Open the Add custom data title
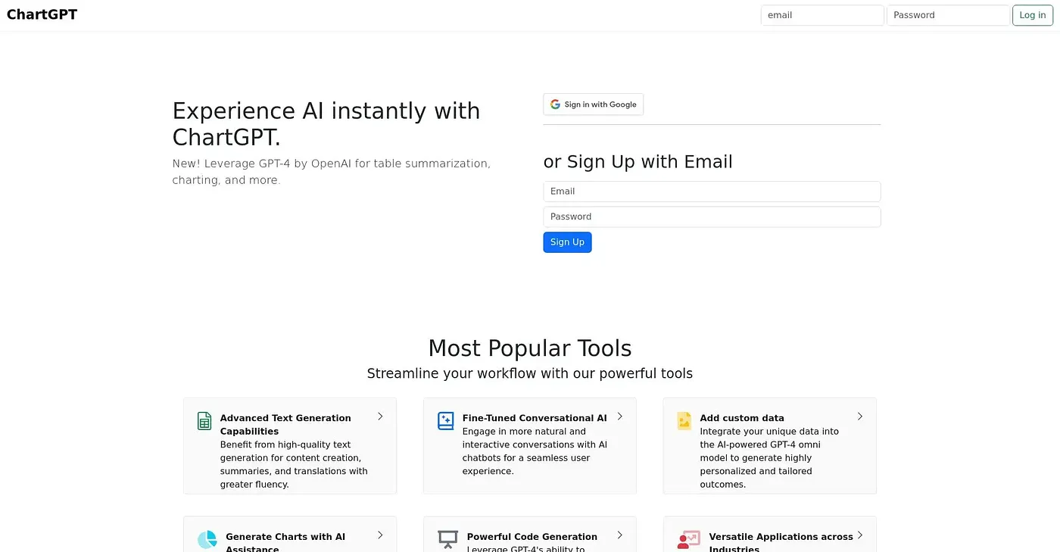Viewport: 1060px width, 552px height. [x=742, y=418]
